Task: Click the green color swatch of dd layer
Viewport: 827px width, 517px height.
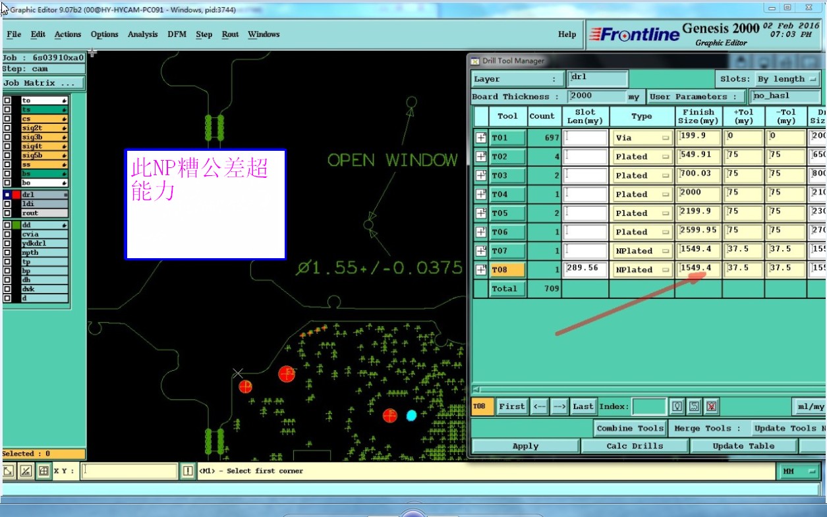Action: (16, 225)
